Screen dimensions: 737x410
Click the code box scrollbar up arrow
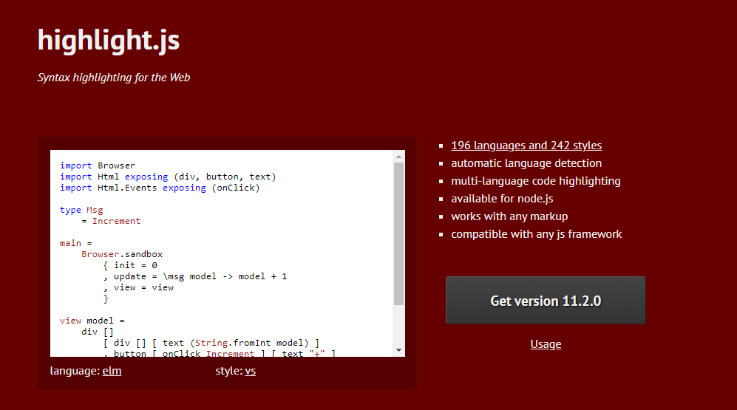[398, 157]
